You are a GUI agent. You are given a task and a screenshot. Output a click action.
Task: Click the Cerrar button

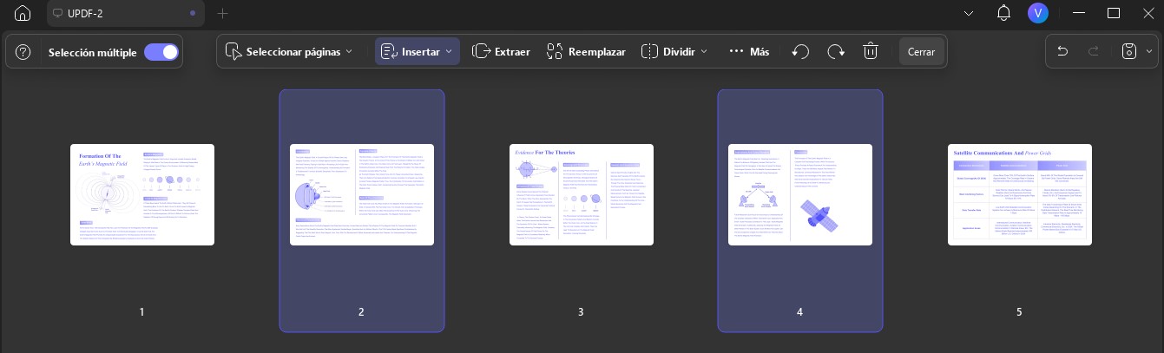click(x=921, y=51)
